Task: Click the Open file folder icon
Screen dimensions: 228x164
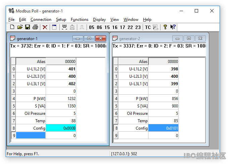Action: (20, 27)
